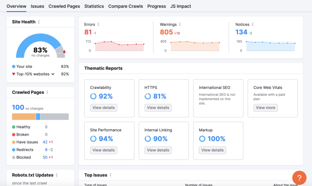This screenshot has height=186, width=312.
Task: Click the blue Redirects legend dot
Action: point(13,150)
